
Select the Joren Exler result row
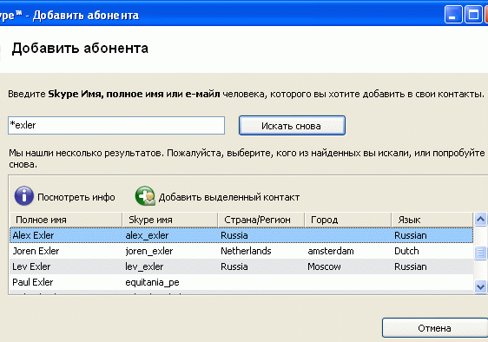[241, 251]
